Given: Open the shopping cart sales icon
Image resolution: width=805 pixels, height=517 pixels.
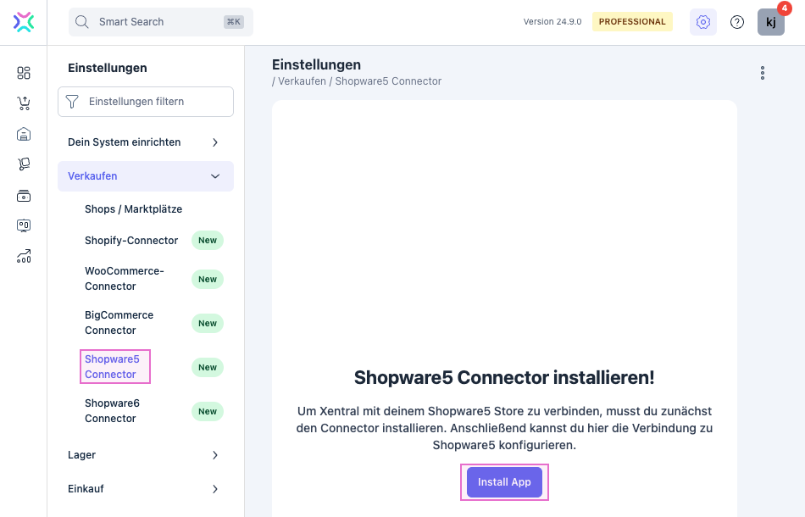Looking at the screenshot, I should (x=24, y=103).
